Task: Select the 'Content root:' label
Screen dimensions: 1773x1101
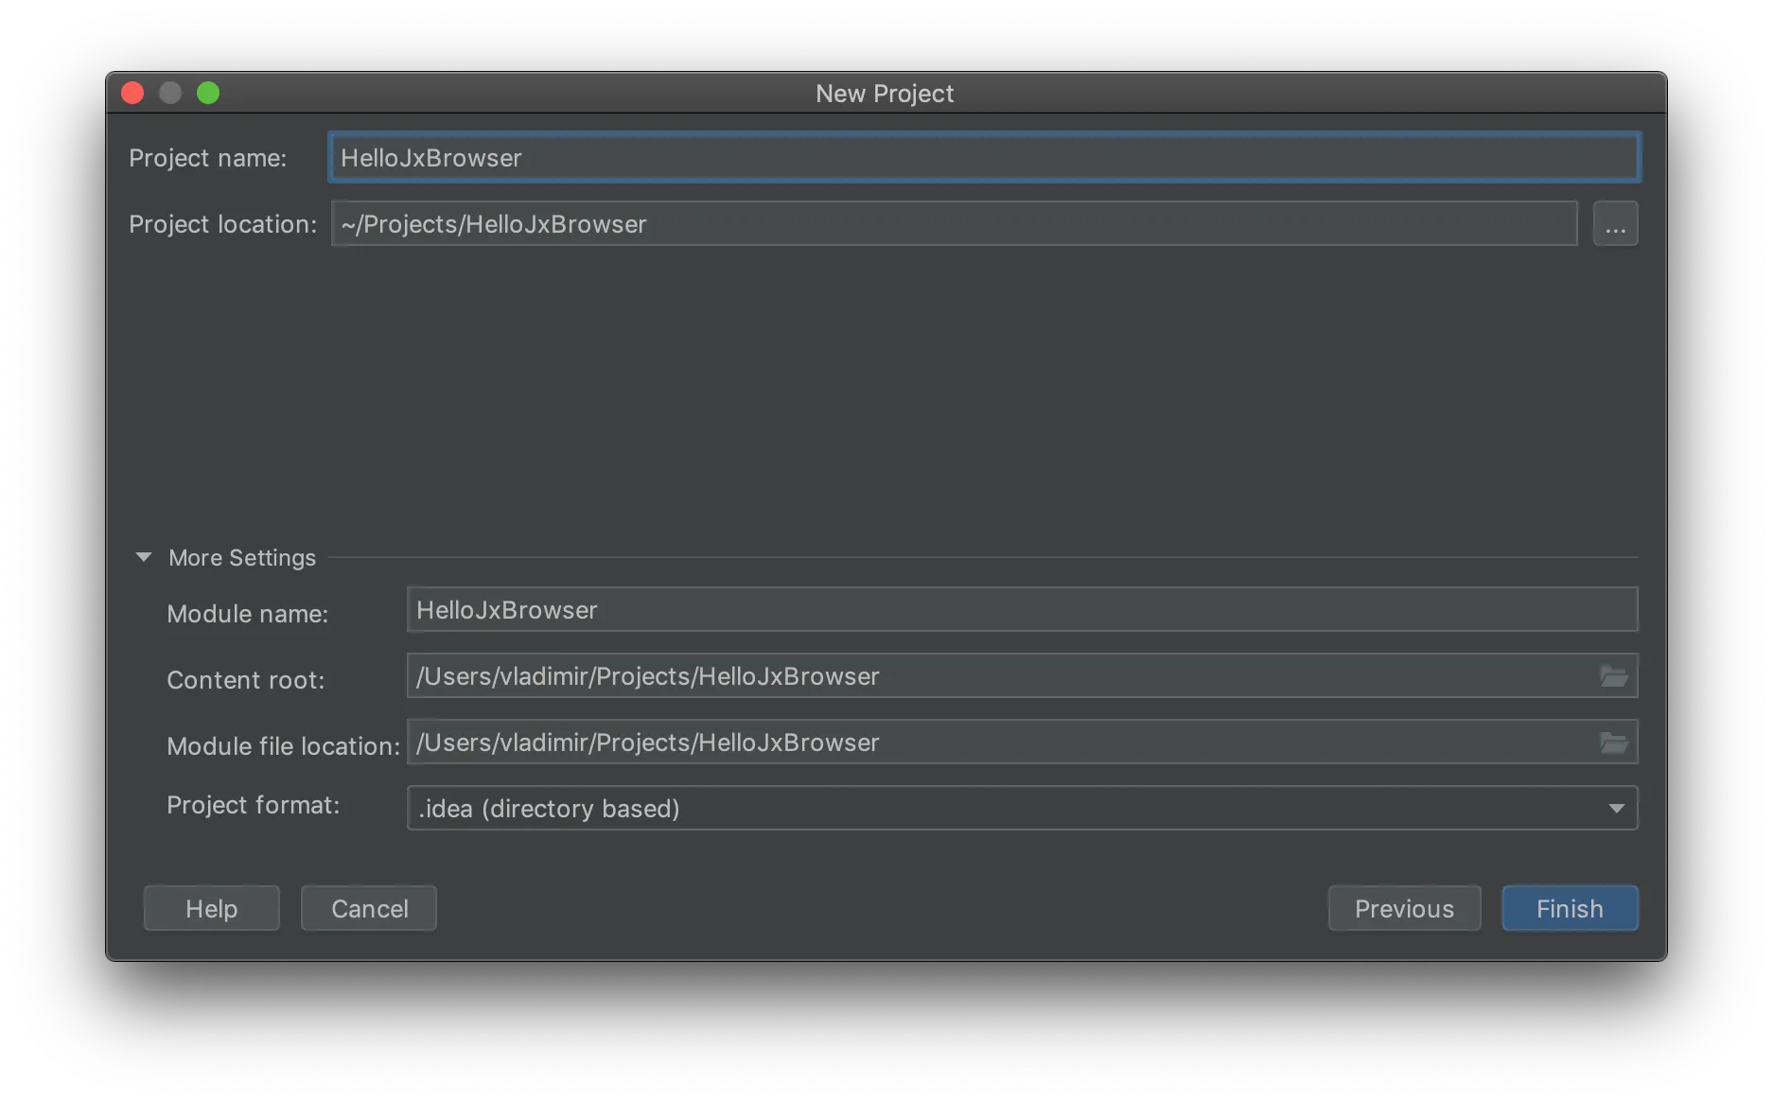Action: point(246,680)
